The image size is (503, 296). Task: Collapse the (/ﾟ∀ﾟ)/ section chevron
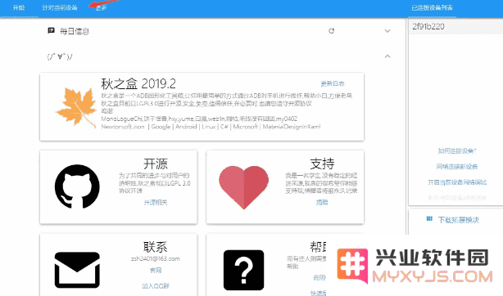click(387, 56)
